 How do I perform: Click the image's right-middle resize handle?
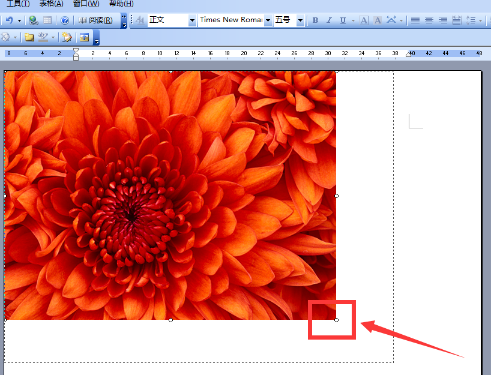336,196
